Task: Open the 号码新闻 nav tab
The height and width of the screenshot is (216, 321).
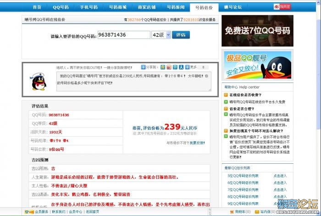Action: [x=176, y=7]
